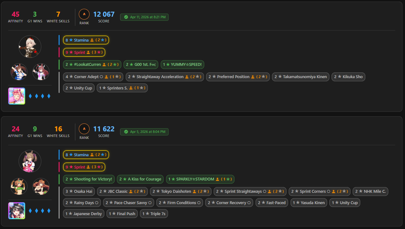Click the Takamatsunomiya Kinen chip
This screenshot has width=405, height=229.
[301, 77]
